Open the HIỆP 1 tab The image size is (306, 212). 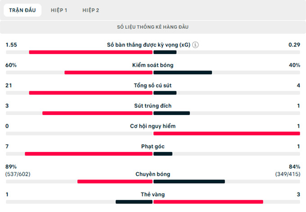click(59, 10)
